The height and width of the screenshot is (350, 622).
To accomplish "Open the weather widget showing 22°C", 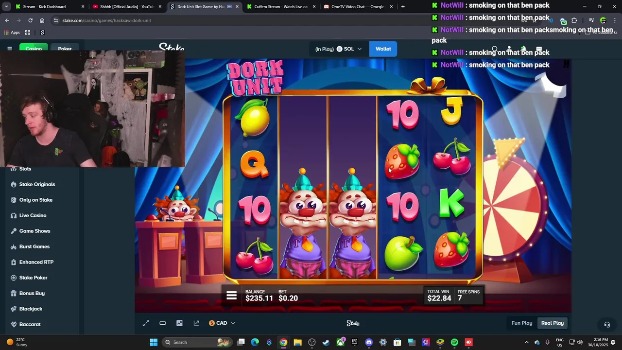I will pyautogui.click(x=17, y=342).
